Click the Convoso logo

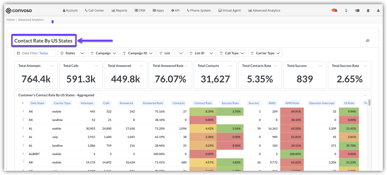click(x=19, y=10)
